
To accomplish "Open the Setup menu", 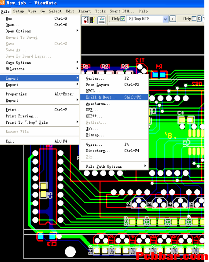I will tap(19, 11).
